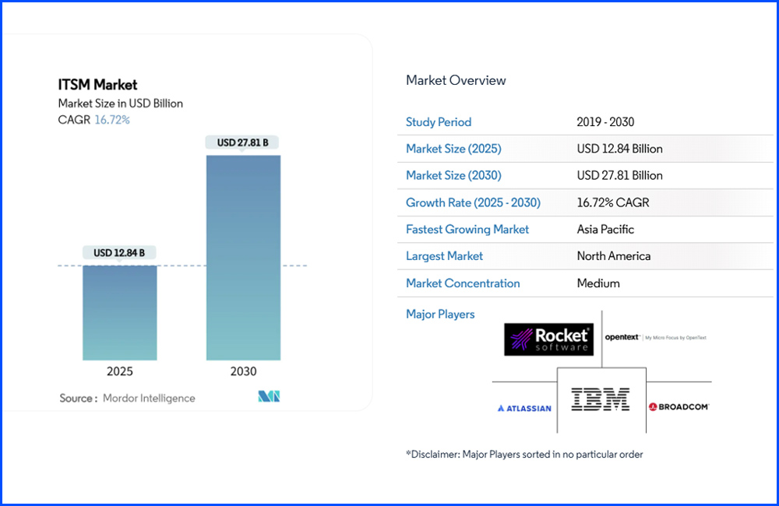
Task: Click the Broadcom logo
Action: pyautogui.click(x=679, y=407)
